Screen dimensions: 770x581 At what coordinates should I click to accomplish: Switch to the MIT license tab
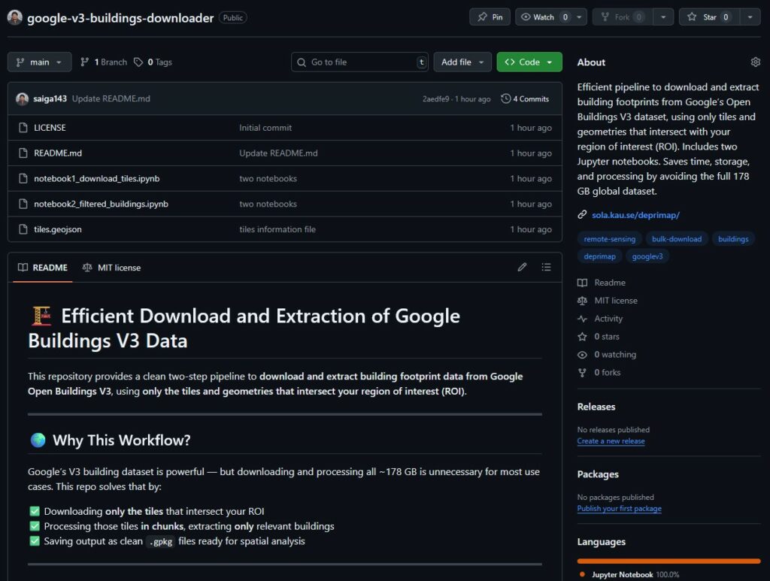112,268
